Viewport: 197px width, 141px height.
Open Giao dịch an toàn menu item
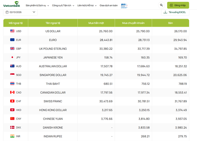109,6
